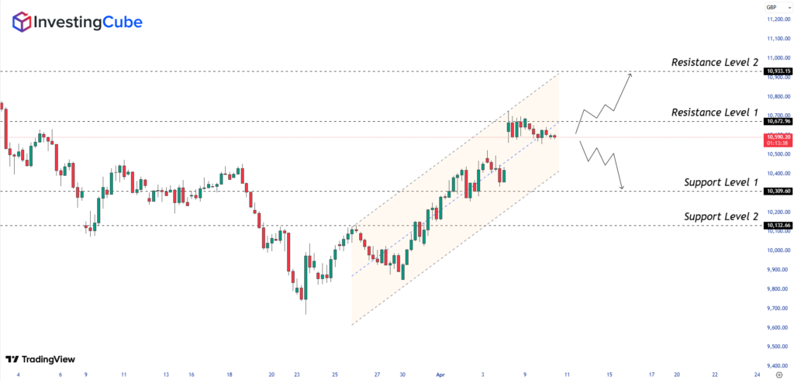Click the Resistance Level 2 text label
The width and height of the screenshot is (794, 380).
715,61
